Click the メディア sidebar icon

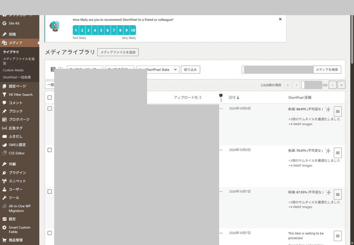pyautogui.click(x=4, y=43)
